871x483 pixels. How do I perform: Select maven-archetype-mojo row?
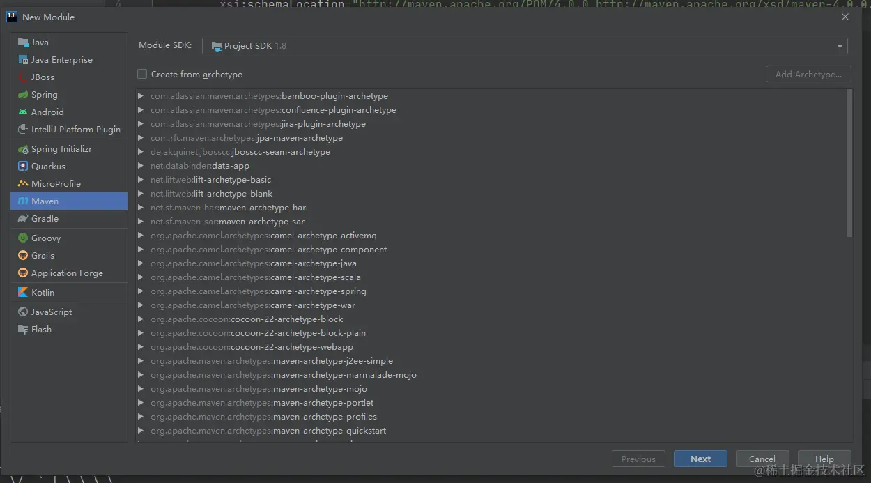coord(491,389)
